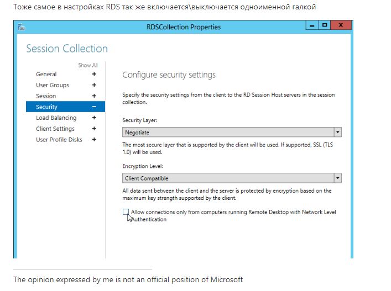Image resolution: width=391 pixels, height=291 pixels.
Task: Open the Security Layer dropdown arrow
Action: (337, 133)
